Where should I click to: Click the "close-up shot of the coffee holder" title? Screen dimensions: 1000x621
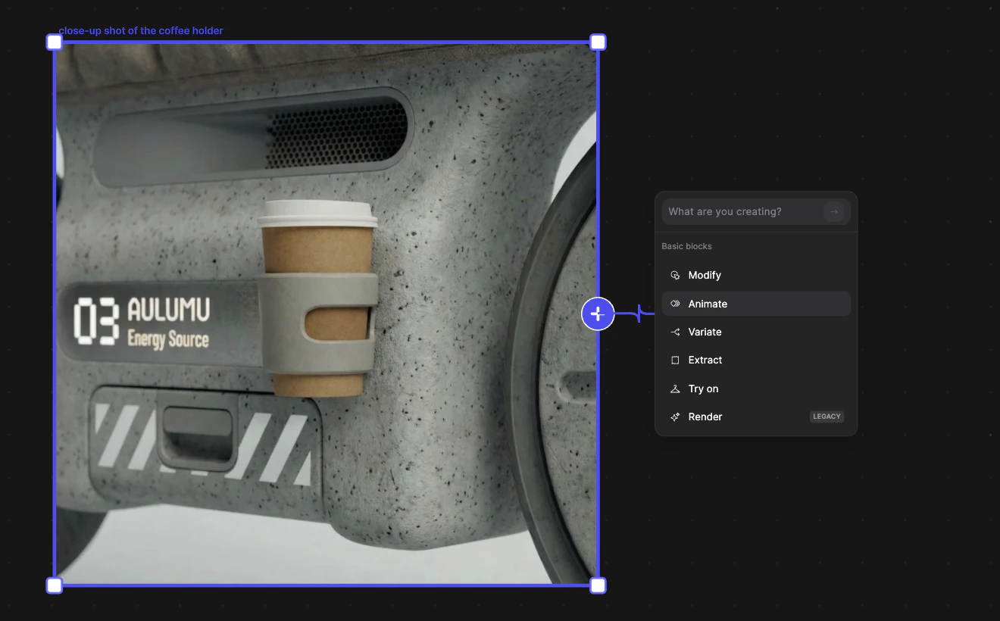click(141, 31)
